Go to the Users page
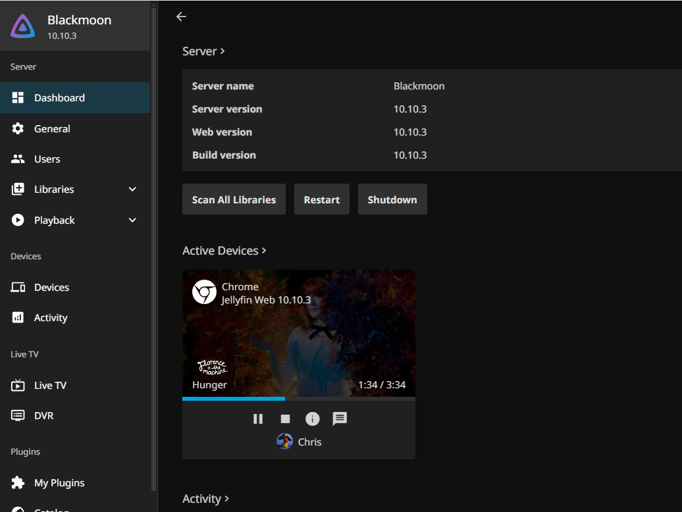Screen dimensions: 682x512 (x=47, y=159)
